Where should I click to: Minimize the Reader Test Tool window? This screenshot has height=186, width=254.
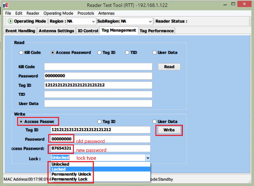(225, 4)
